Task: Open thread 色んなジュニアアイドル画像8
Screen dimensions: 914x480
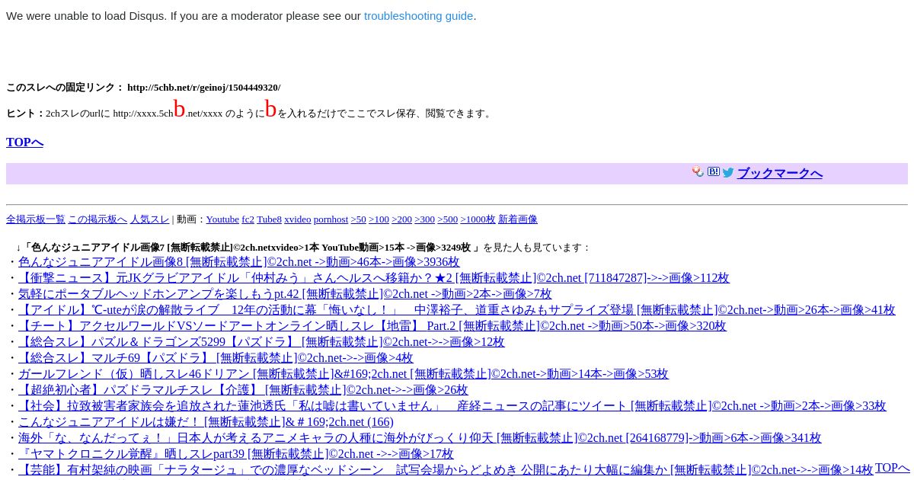Action: 239,262
